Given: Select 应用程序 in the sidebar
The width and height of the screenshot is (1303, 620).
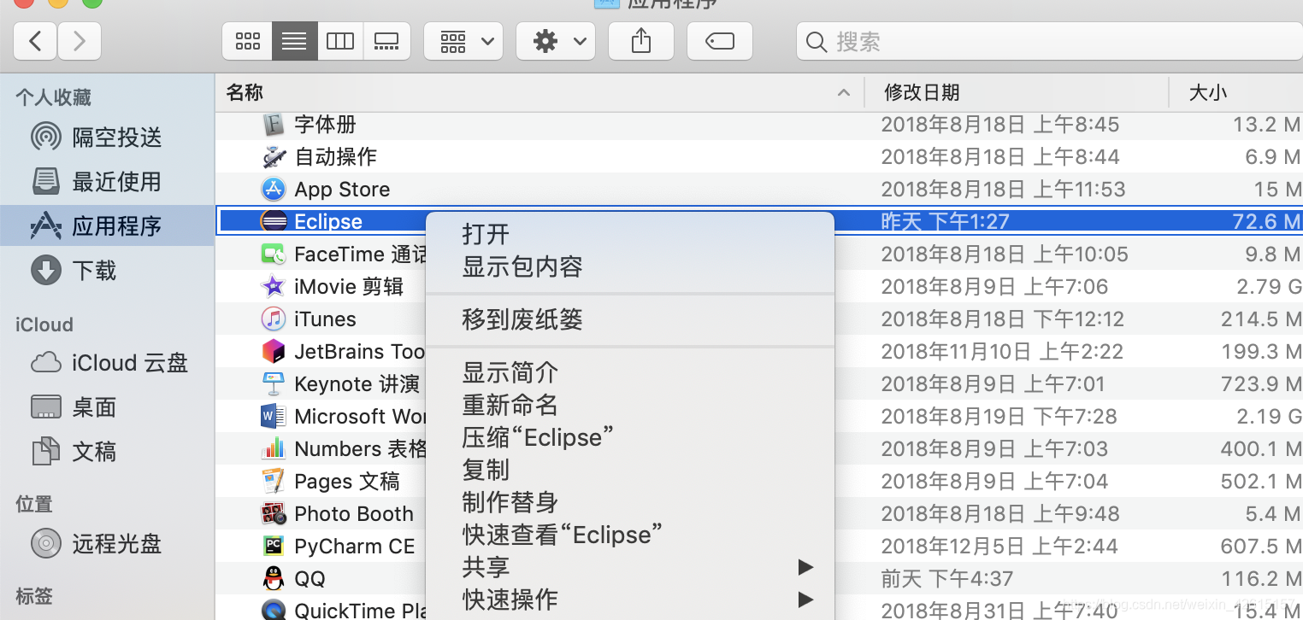Looking at the screenshot, I should click(107, 225).
